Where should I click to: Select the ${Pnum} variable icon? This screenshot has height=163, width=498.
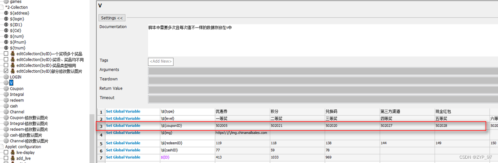6,42
